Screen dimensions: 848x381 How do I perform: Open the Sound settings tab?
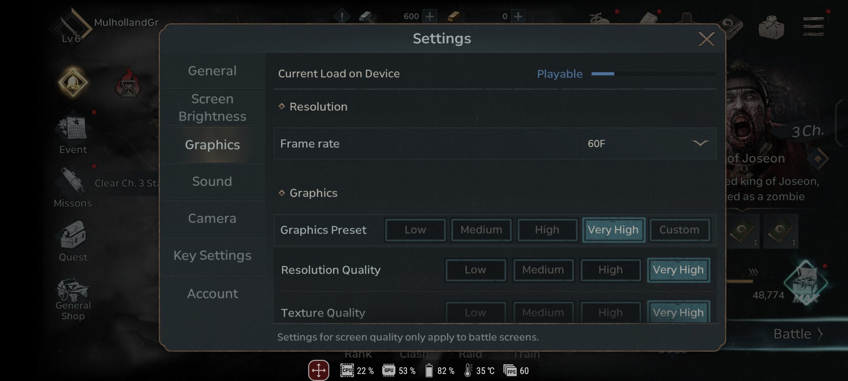coord(211,181)
